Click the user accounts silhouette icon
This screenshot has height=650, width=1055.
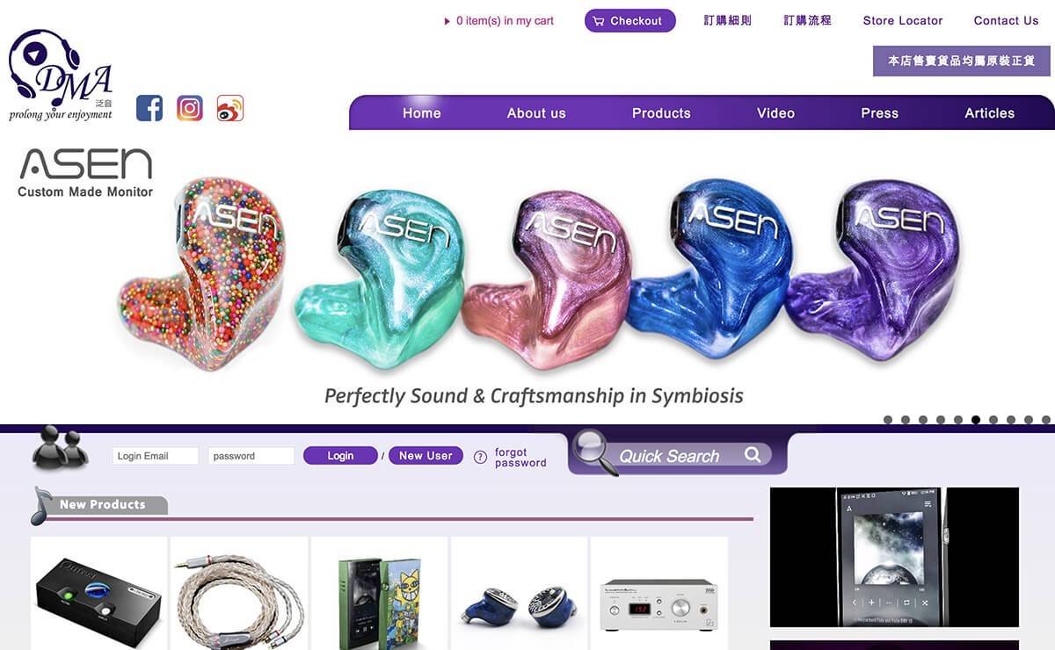pos(60,448)
